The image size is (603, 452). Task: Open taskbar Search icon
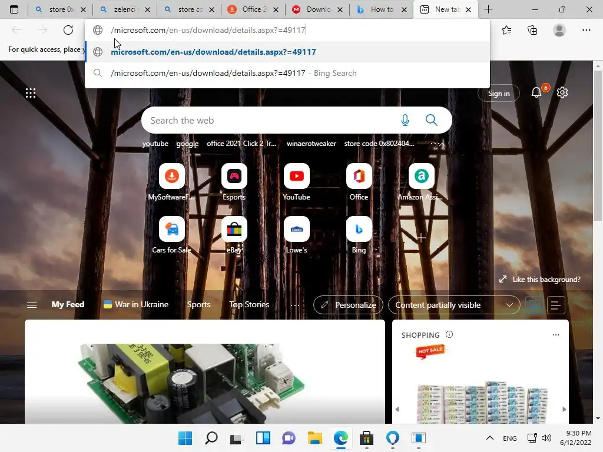click(x=211, y=438)
